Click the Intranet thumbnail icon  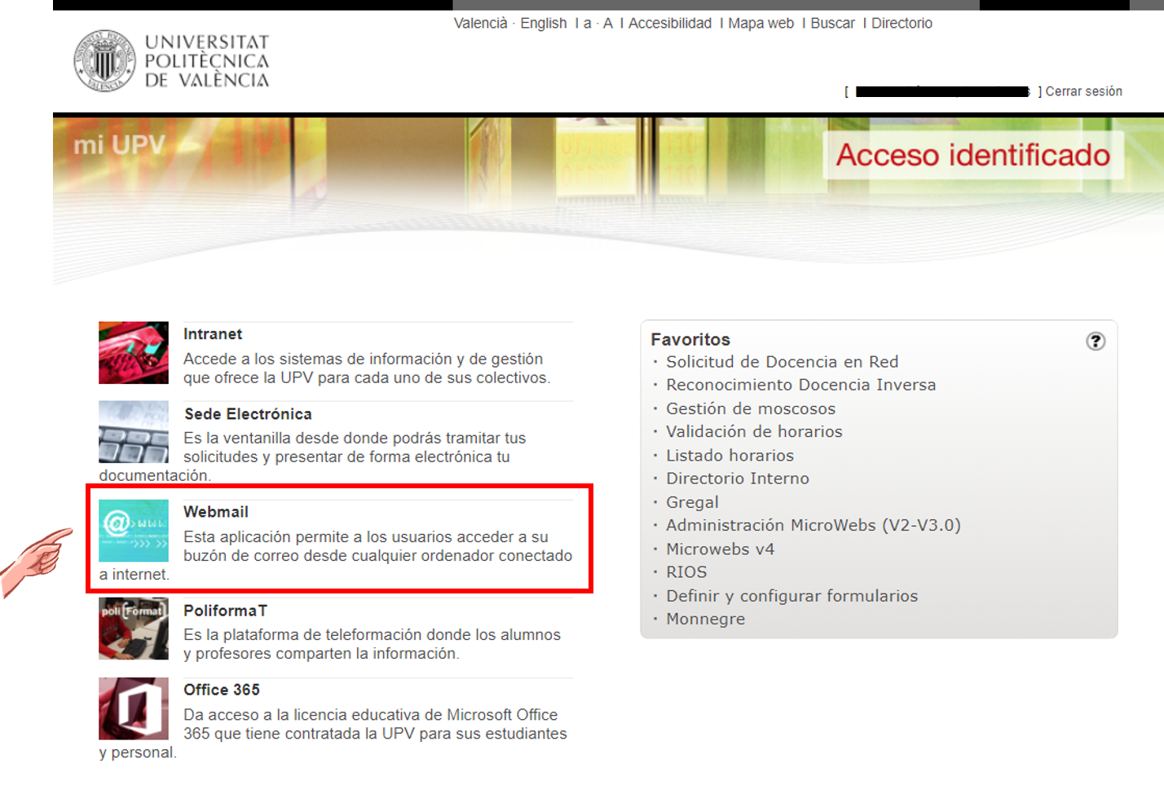[x=134, y=353]
